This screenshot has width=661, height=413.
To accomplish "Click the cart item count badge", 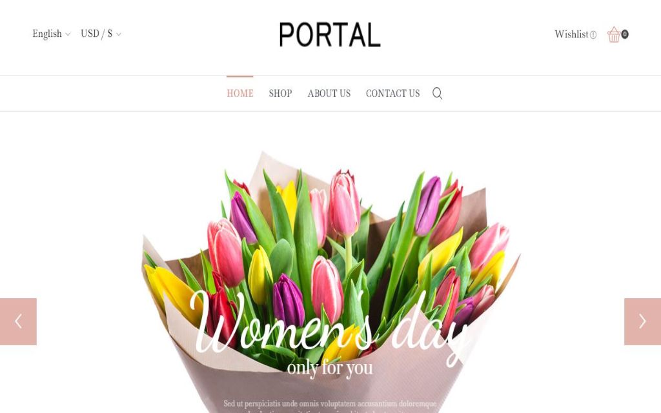I will pyautogui.click(x=625, y=34).
